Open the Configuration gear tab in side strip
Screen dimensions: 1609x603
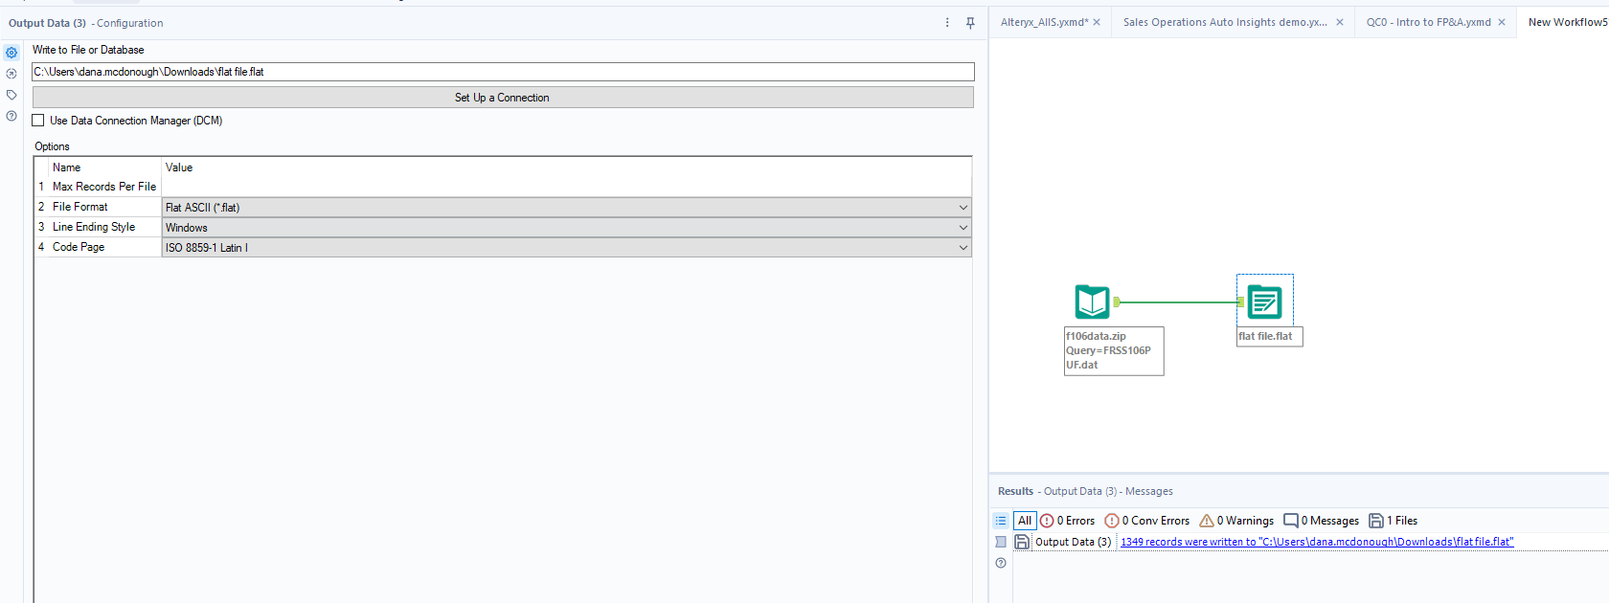(11, 53)
